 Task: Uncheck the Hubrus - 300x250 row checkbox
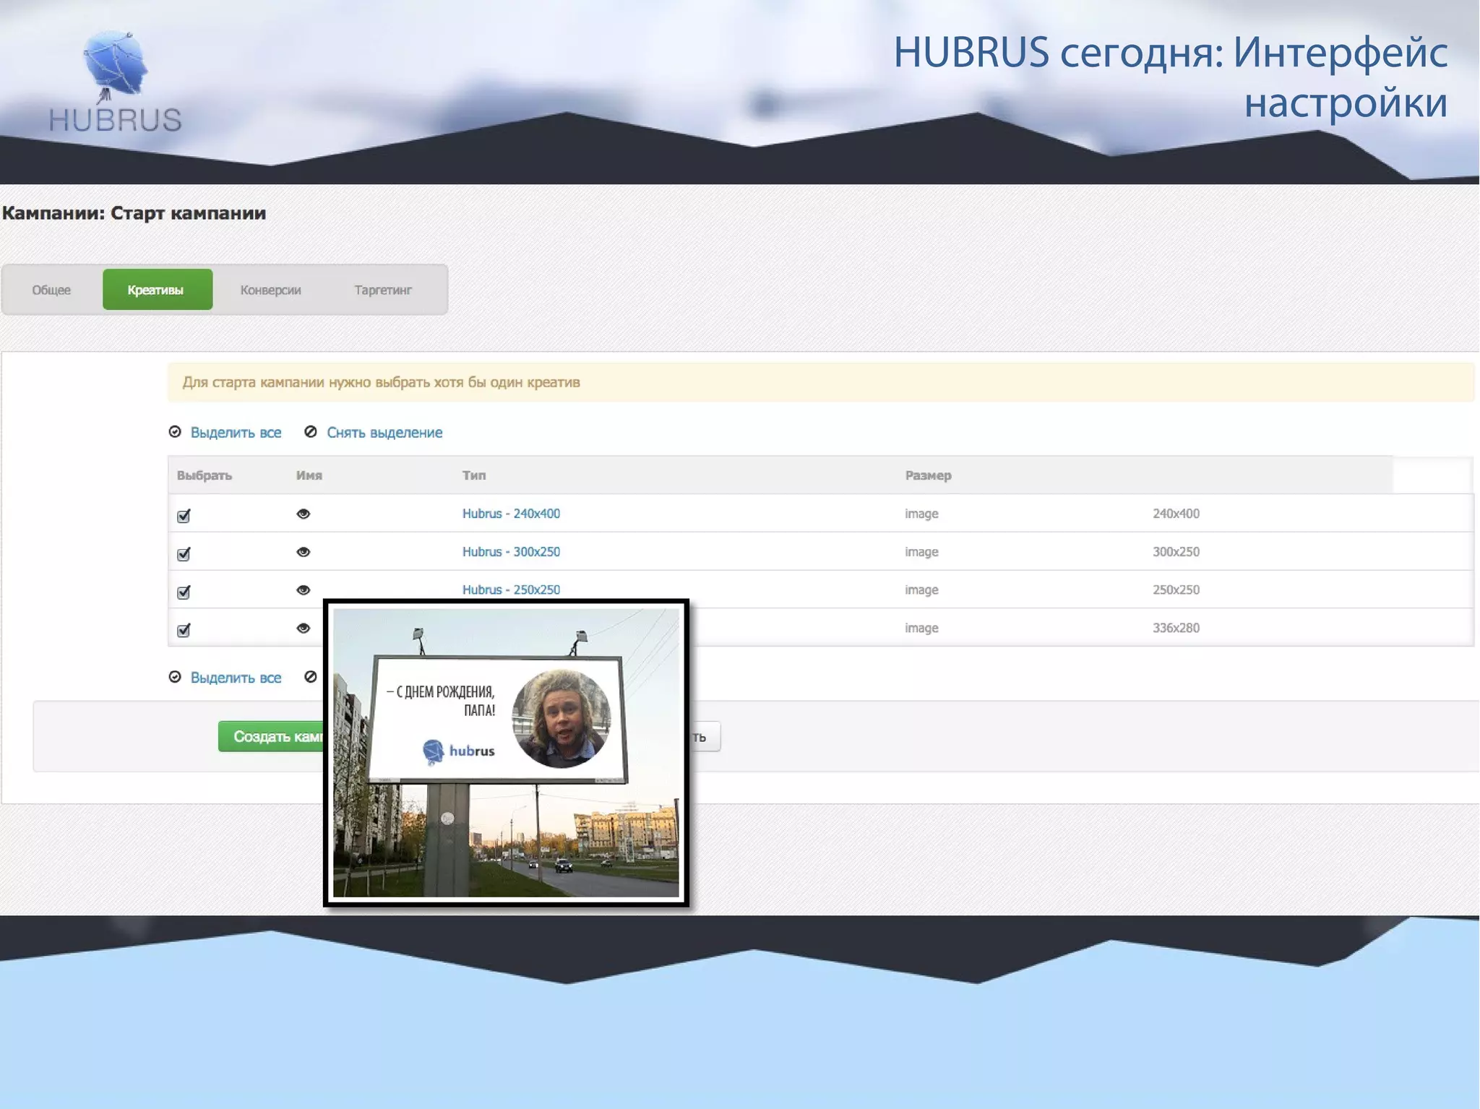[x=184, y=553]
